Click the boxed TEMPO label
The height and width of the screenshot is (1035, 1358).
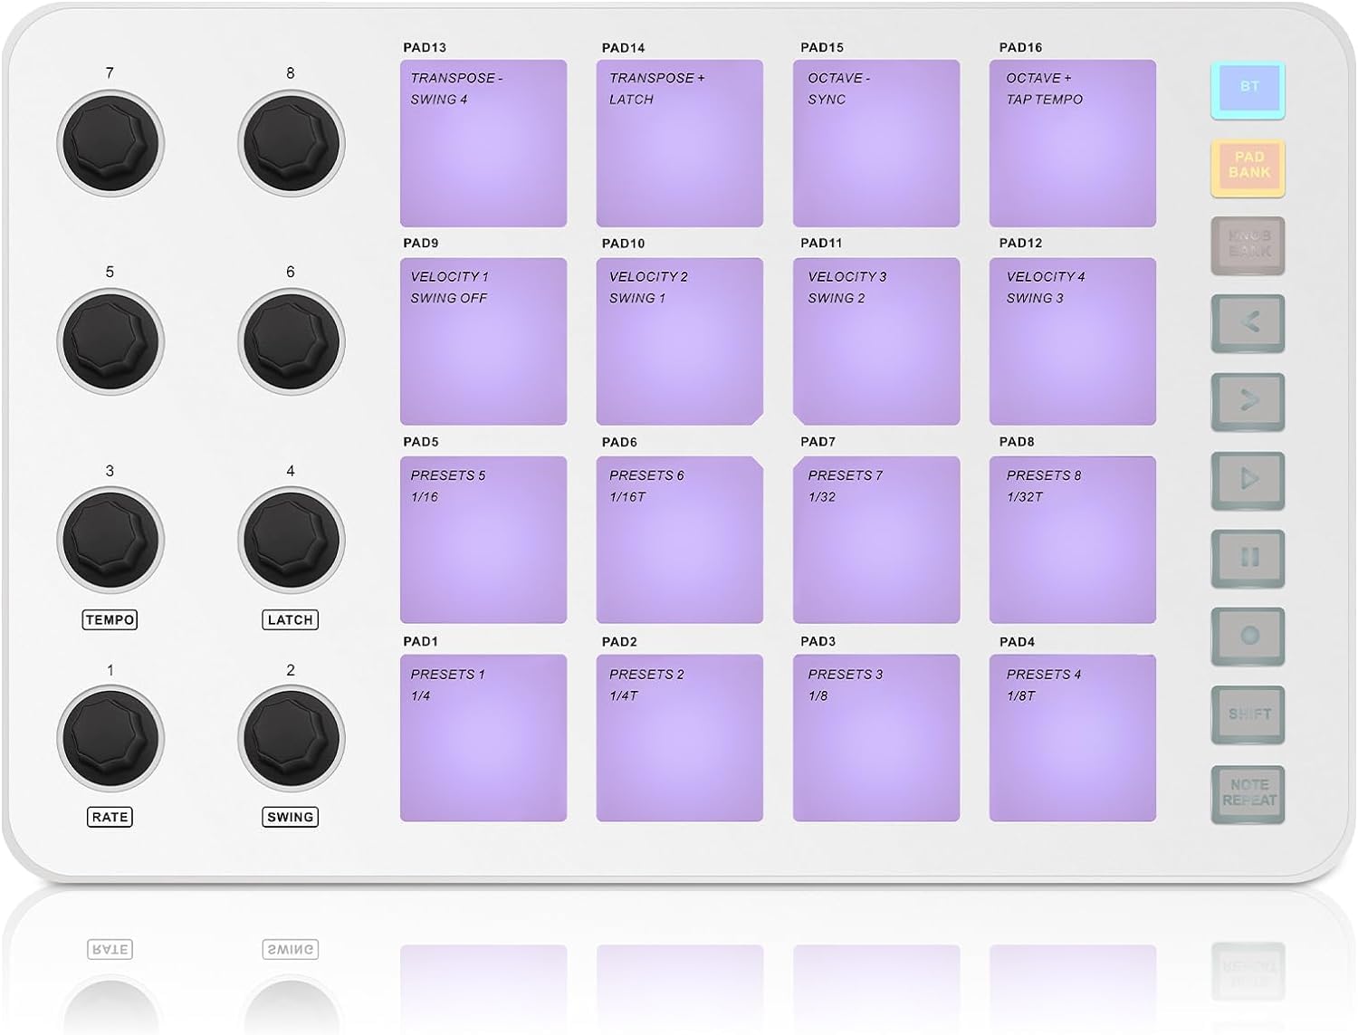tap(110, 620)
